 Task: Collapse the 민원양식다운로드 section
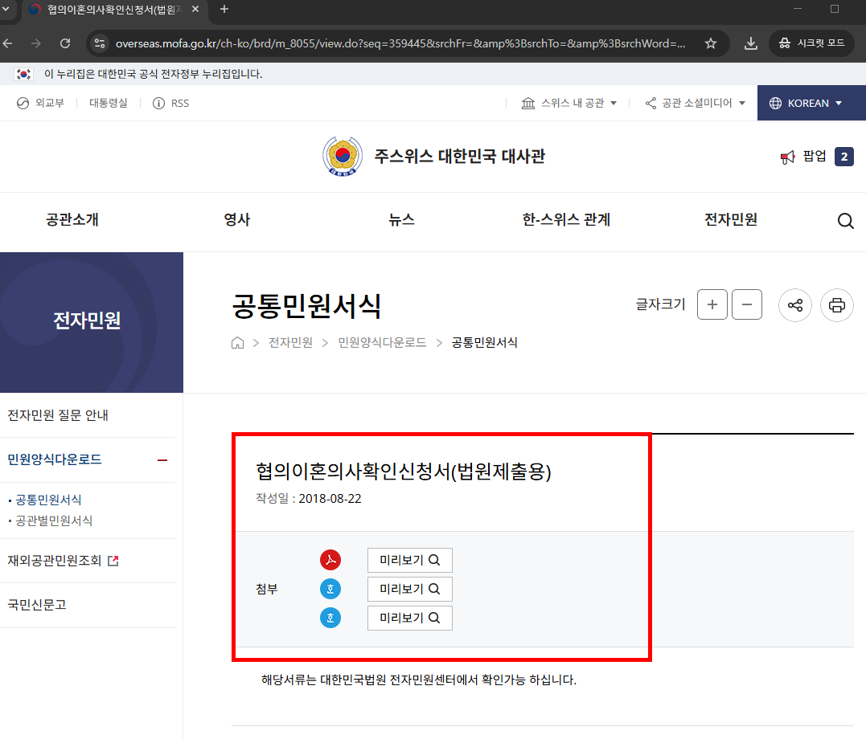164,459
